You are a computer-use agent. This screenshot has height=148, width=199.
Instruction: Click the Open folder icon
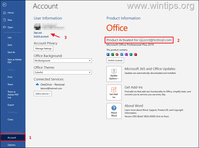4,27
